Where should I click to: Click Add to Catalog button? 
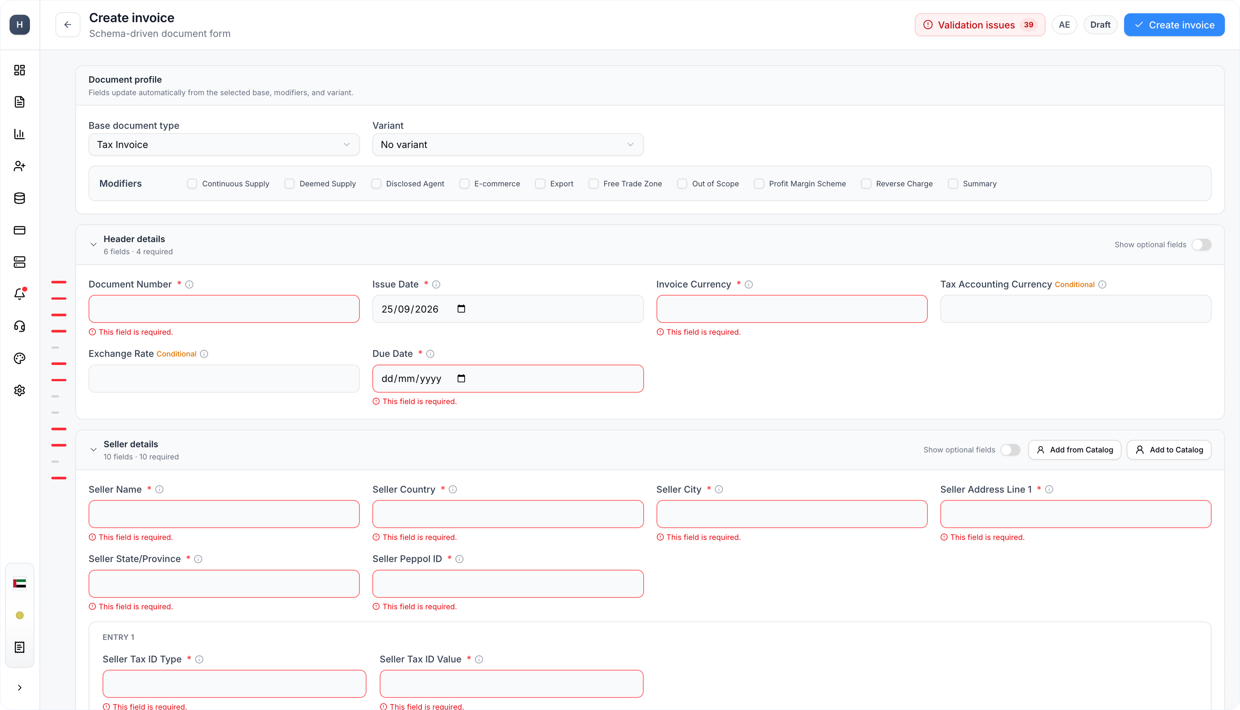click(1169, 449)
